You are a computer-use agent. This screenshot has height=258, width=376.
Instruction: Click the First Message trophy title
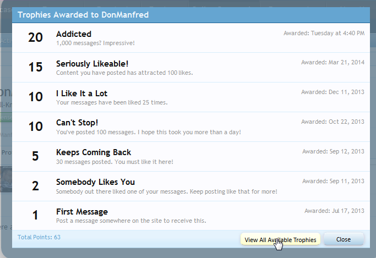click(82, 211)
